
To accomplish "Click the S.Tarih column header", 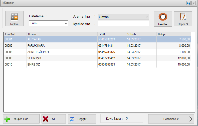I will coord(140,34).
